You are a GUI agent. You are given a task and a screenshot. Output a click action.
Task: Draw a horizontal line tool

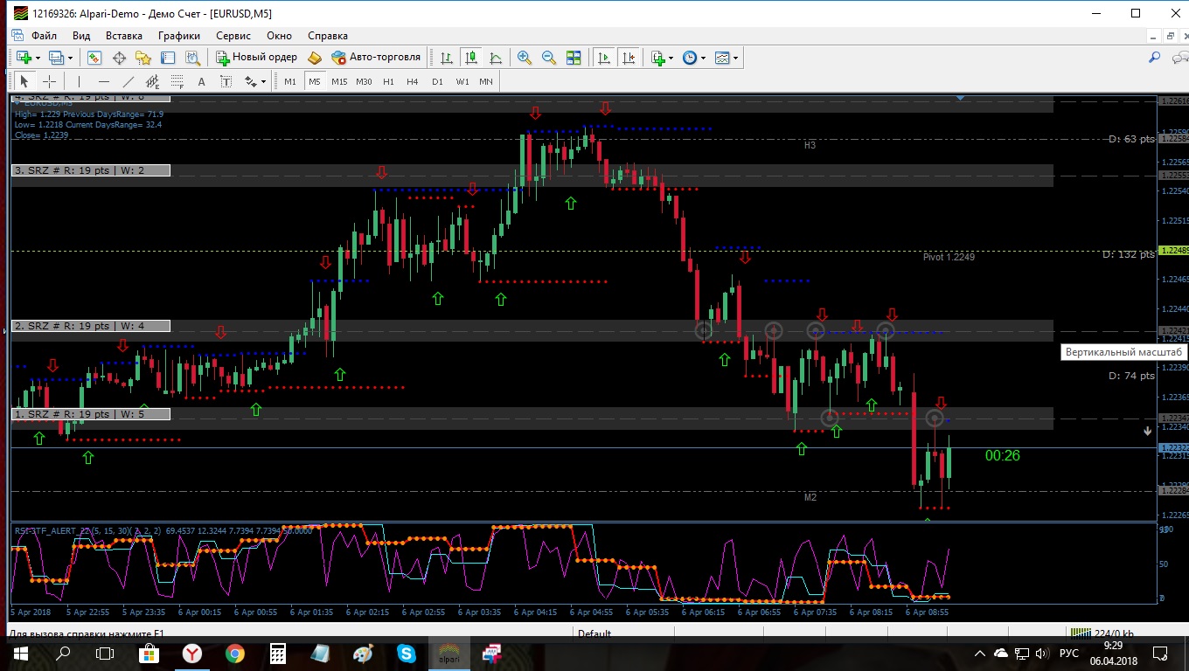point(103,81)
